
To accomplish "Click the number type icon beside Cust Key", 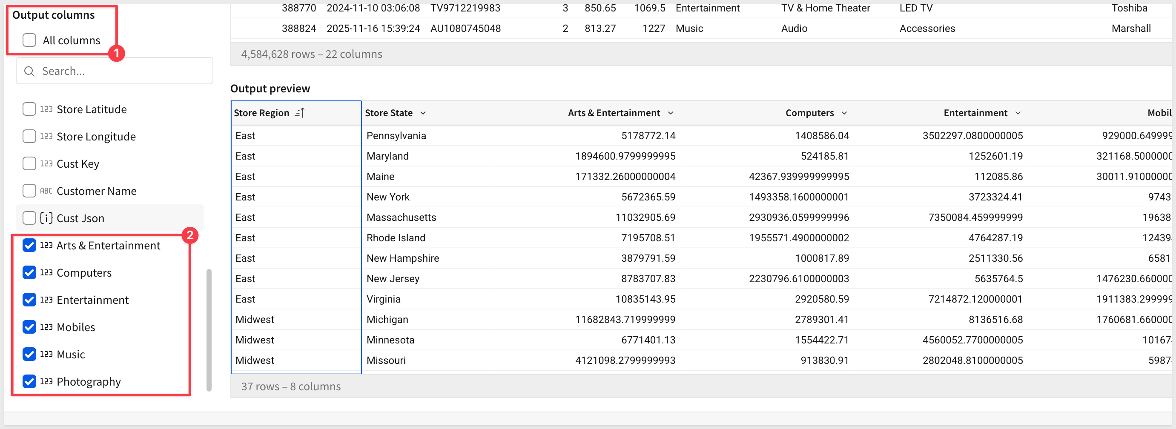I will pos(46,163).
